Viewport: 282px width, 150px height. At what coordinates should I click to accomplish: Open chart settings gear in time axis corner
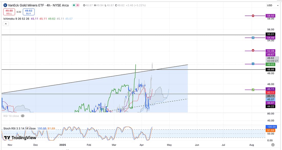tap(273, 145)
